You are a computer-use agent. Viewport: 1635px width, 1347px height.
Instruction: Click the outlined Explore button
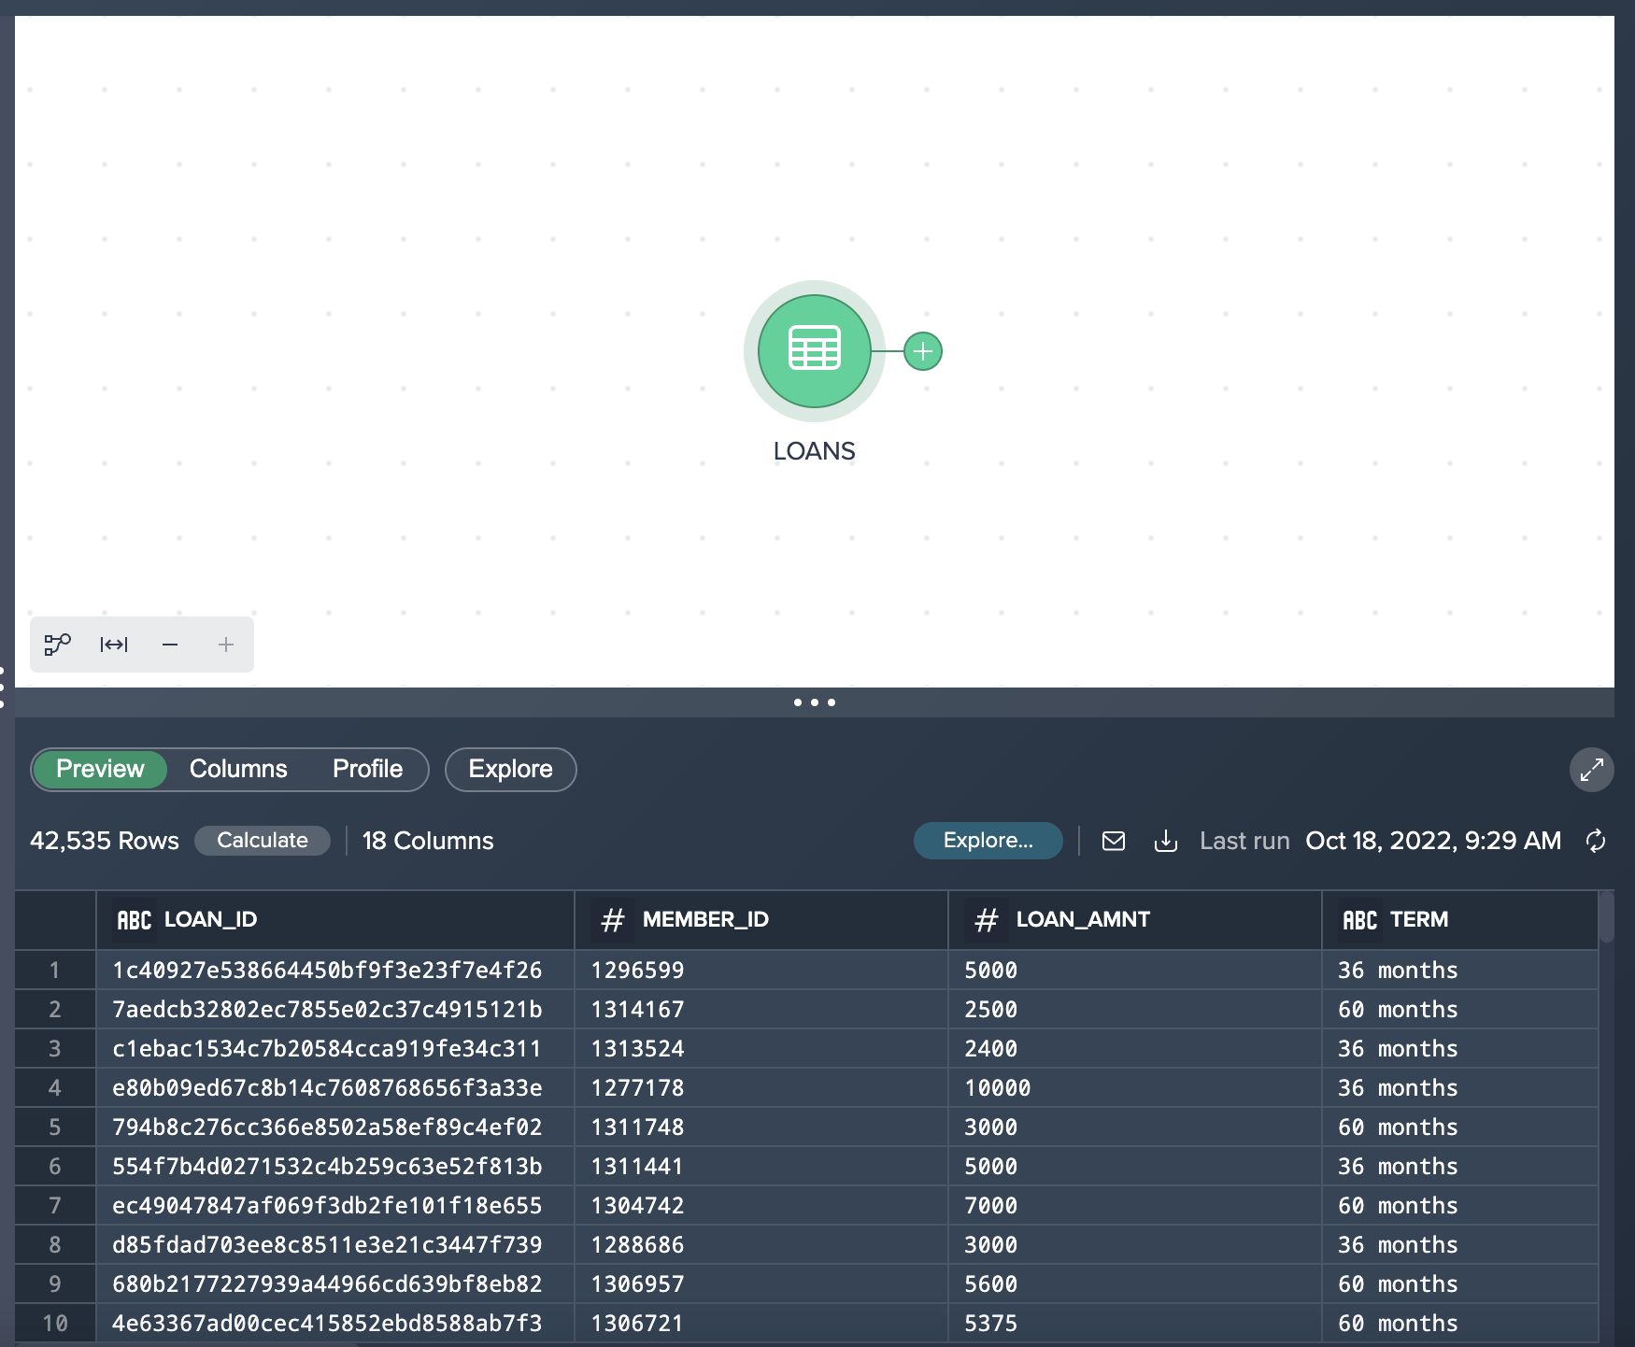point(510,770)
